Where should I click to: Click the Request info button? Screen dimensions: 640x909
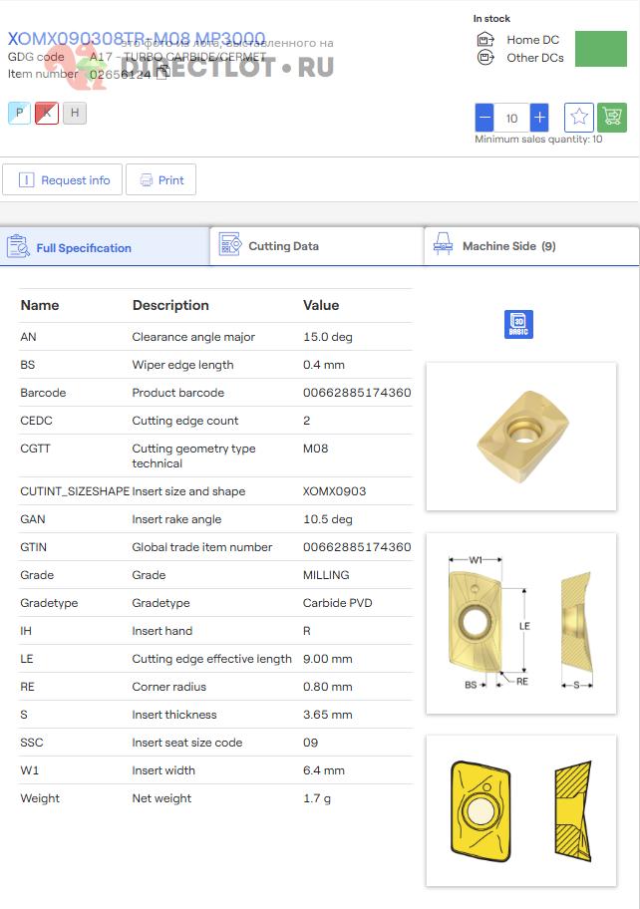click(x=63, y=180)
